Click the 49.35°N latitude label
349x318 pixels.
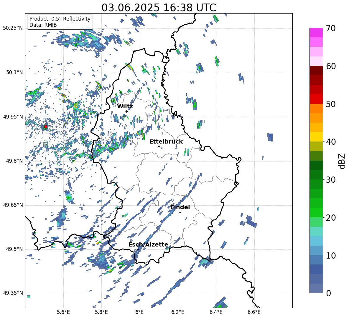13,293
